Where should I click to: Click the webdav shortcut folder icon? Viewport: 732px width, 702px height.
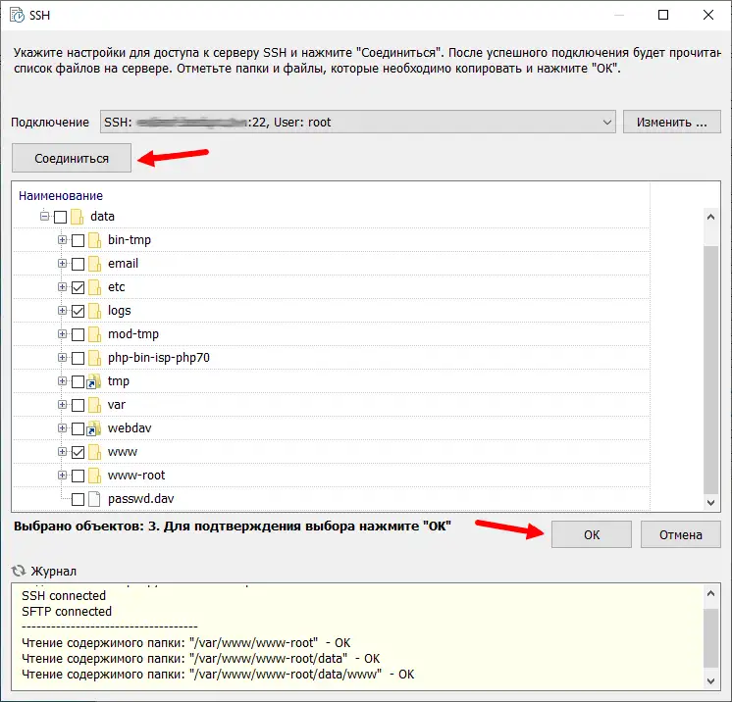[95, 428]
